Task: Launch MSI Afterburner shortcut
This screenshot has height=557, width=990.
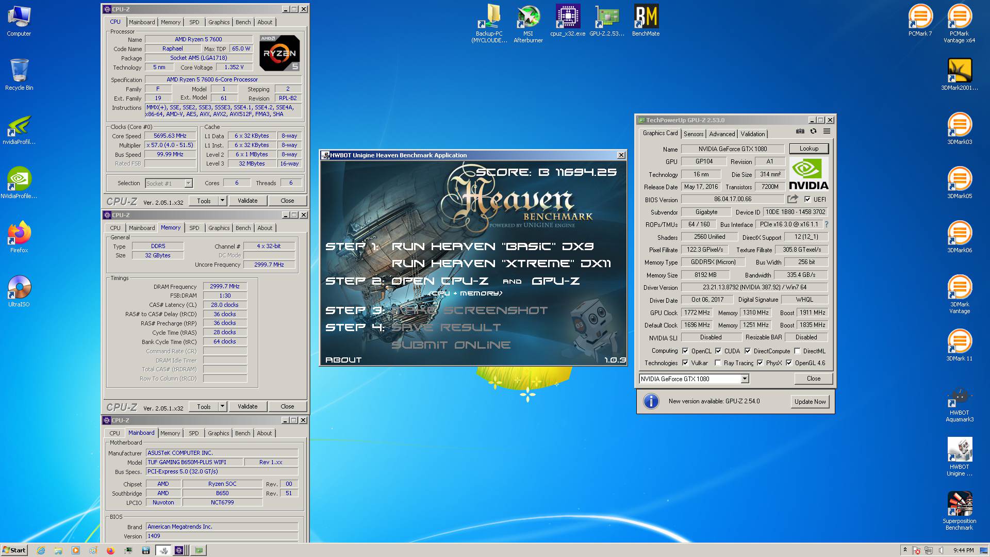Action: point(528,24)
